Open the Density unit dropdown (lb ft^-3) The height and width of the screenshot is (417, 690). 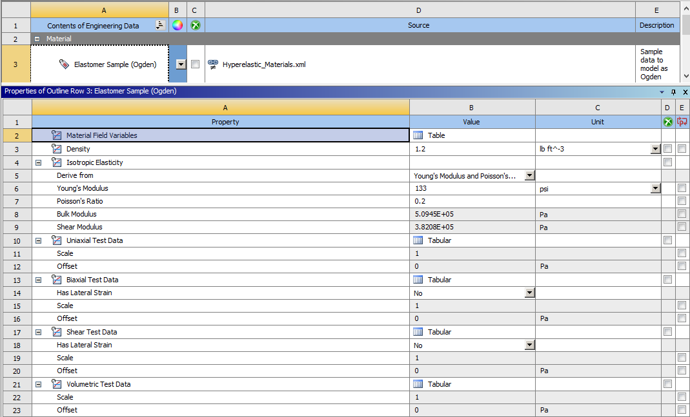tap(656, 149)
